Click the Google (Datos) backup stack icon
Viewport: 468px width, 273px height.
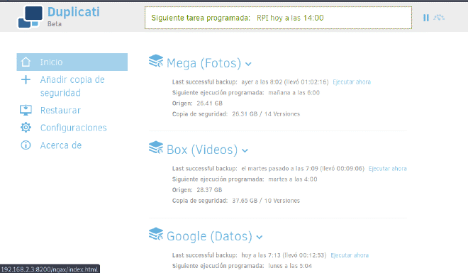[156, 234]
